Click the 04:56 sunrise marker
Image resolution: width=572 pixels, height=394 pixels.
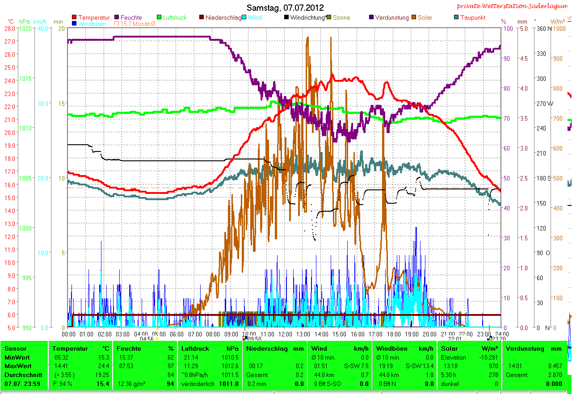pos(147,339)
